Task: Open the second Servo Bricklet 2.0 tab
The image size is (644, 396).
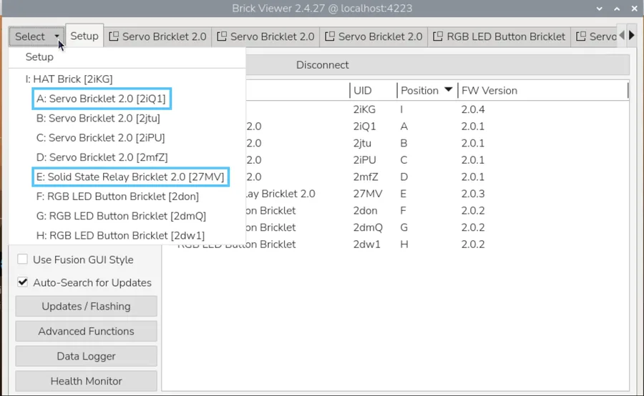Action: (x=265, y=37)
